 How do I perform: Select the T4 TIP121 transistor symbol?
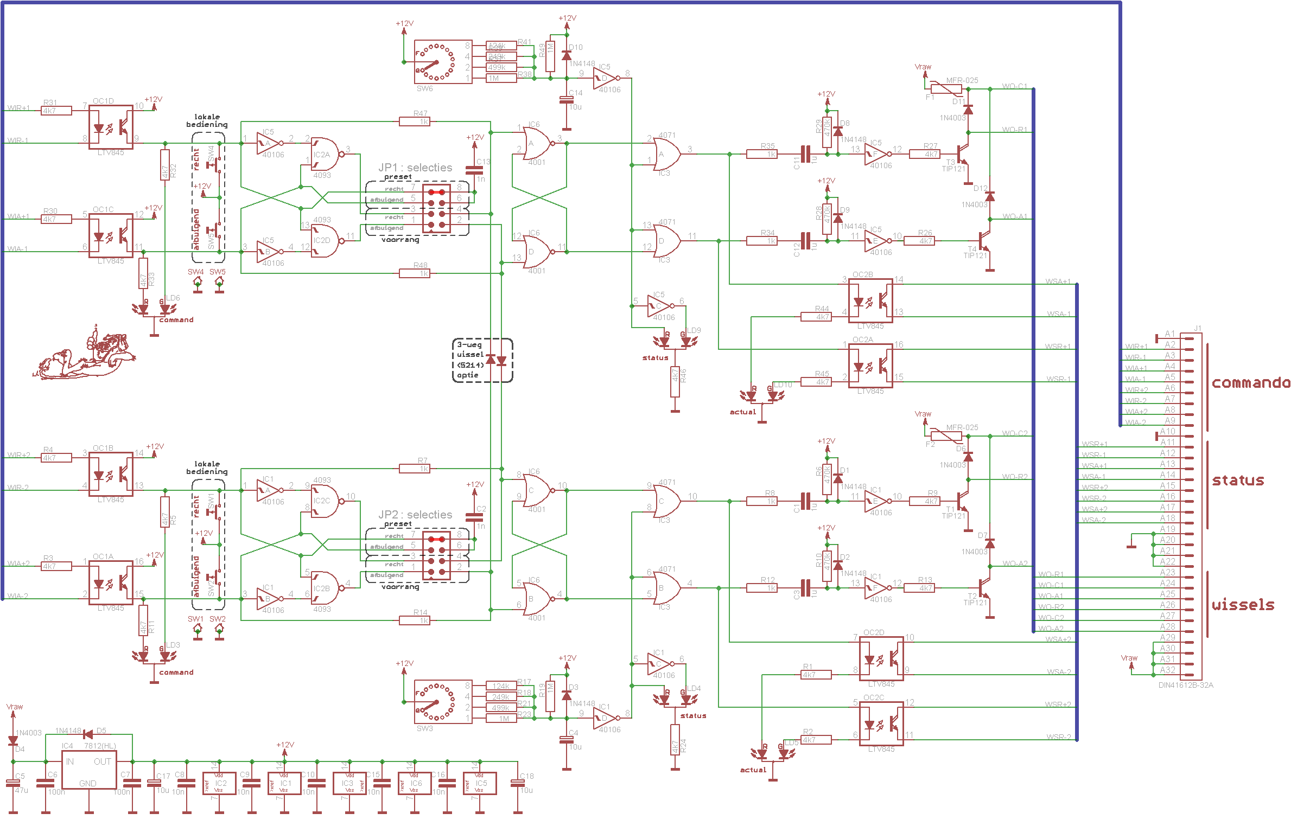coord(986,241)
